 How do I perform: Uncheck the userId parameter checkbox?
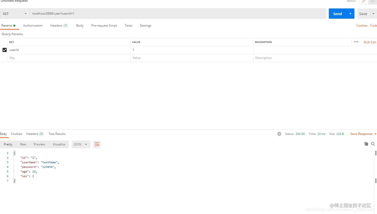[x=5, y=50]
